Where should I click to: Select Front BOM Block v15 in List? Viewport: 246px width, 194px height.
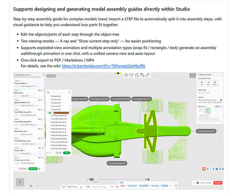(59, 119)
